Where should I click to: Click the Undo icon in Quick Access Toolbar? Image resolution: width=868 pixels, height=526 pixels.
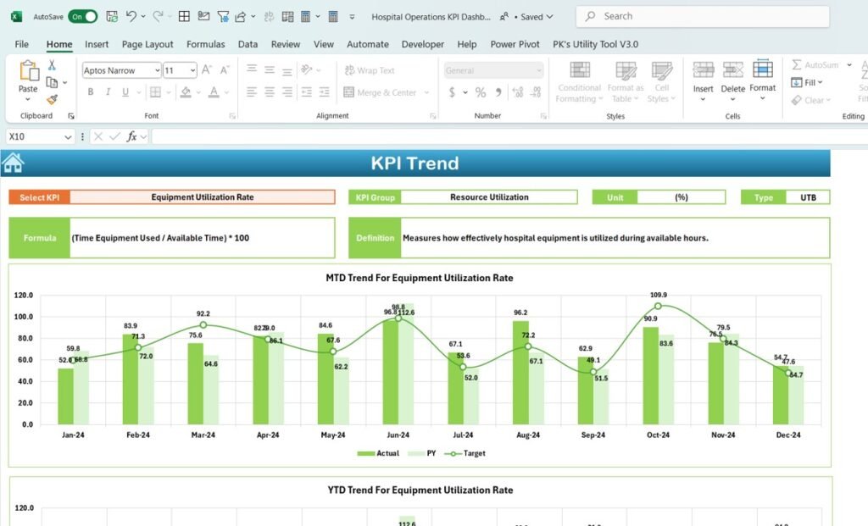coord(131,15)
